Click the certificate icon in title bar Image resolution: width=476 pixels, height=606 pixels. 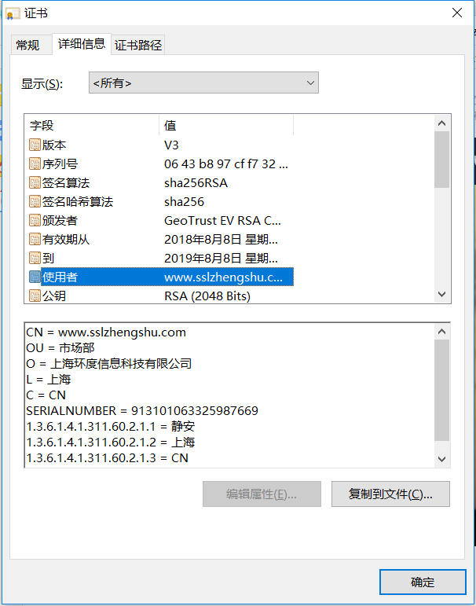point(13,13)
